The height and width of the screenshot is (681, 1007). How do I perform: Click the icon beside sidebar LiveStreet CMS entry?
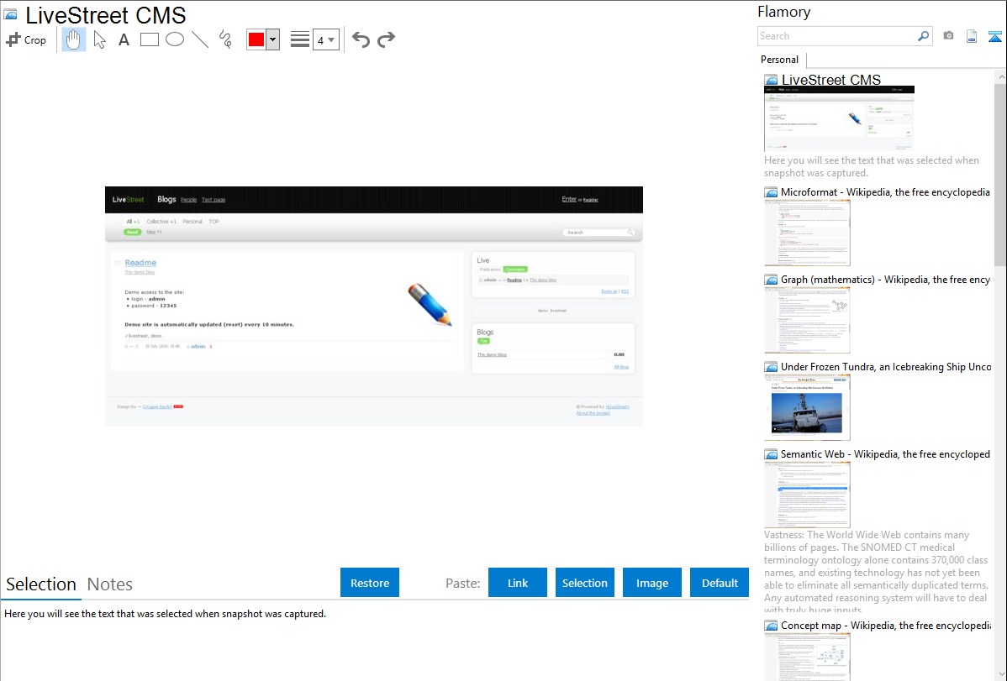[x=772, y=81]
